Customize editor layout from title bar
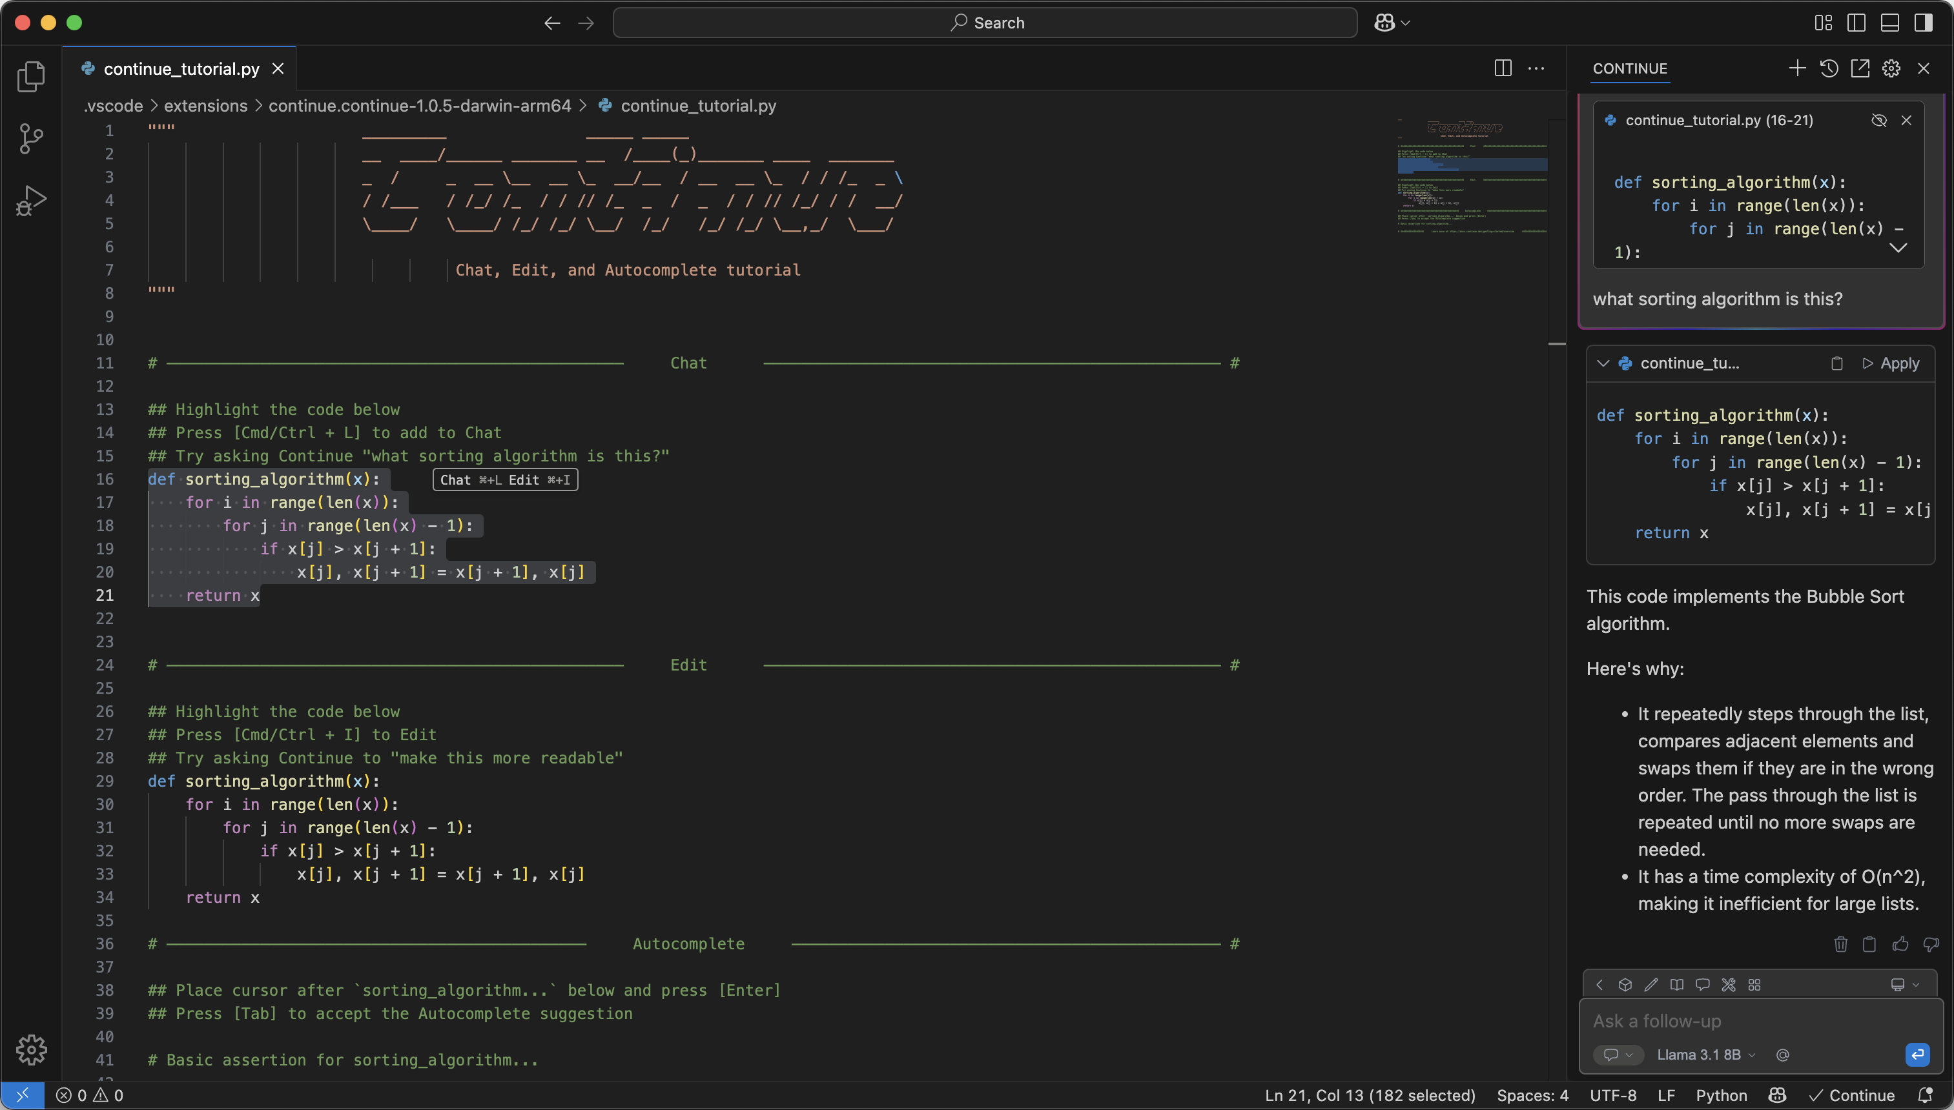The height and width of the screenshot is (1110, 1954). pos(1823,23)
